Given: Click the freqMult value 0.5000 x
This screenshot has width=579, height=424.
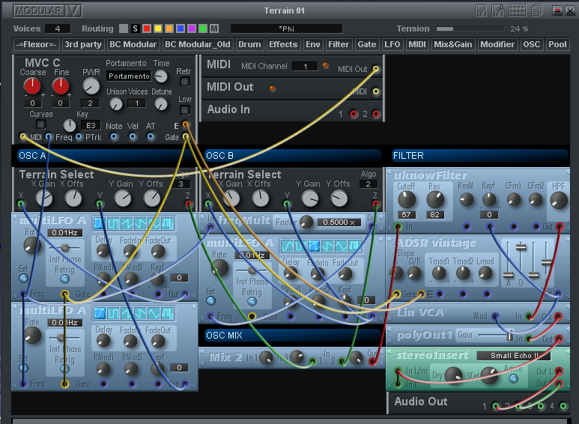Looking at the screenshot, I should pyautogui.click(x=339, y=222).
